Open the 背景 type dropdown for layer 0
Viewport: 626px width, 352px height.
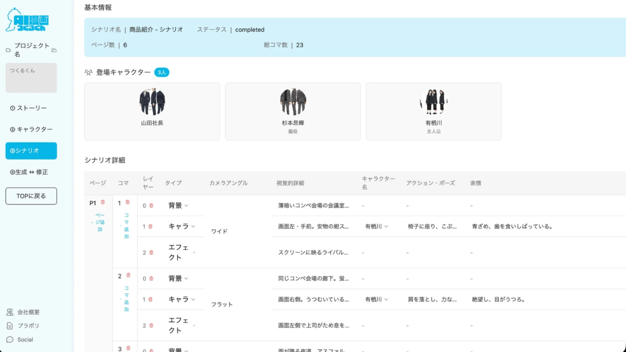pos(178,205)
